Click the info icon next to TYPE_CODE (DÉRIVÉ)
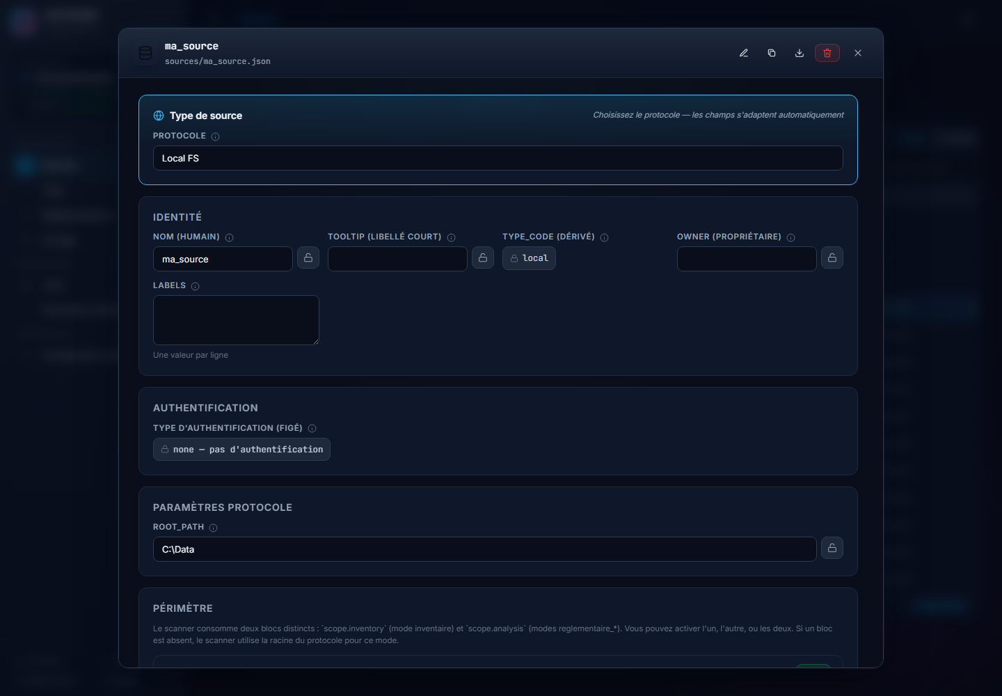The width and height of the screenshot is (1002, 696). coord(604,237)
